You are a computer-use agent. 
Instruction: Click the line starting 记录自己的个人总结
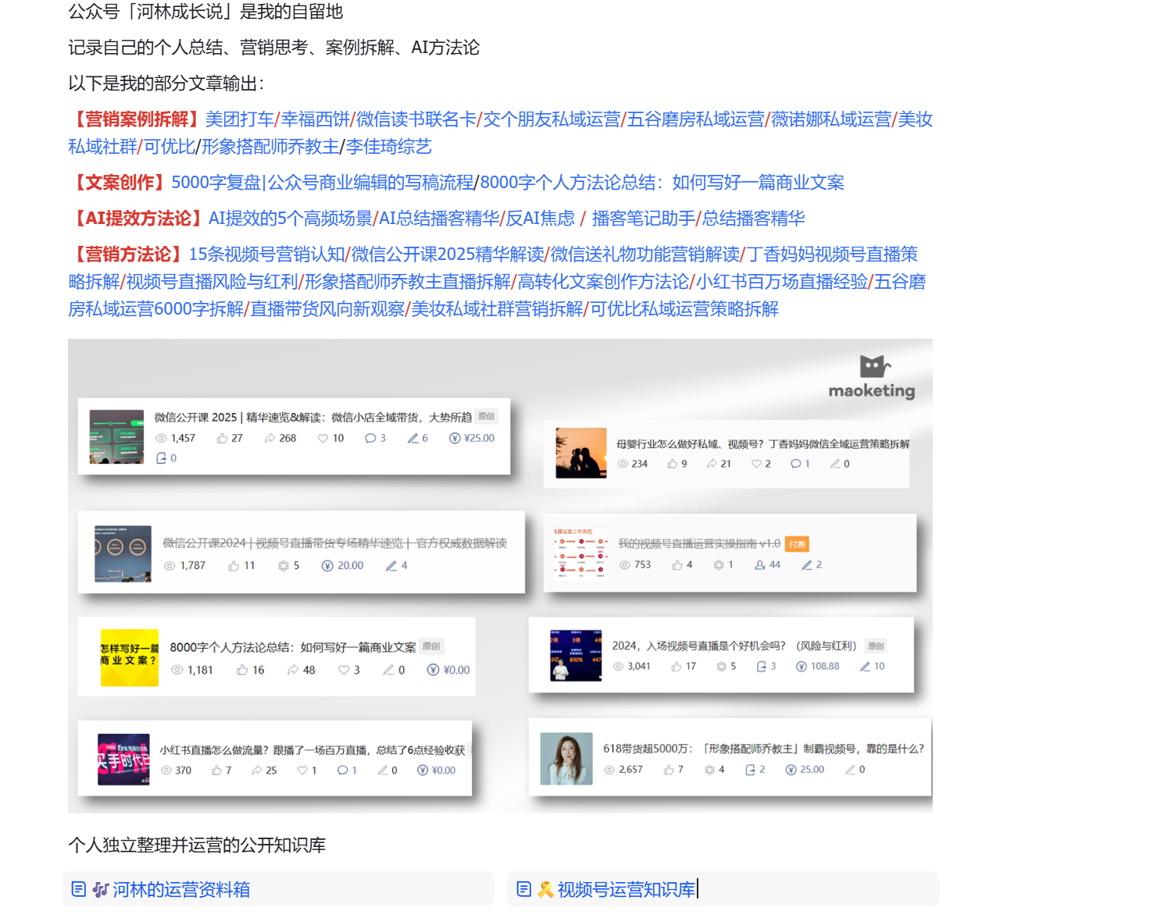coord(274,48)
